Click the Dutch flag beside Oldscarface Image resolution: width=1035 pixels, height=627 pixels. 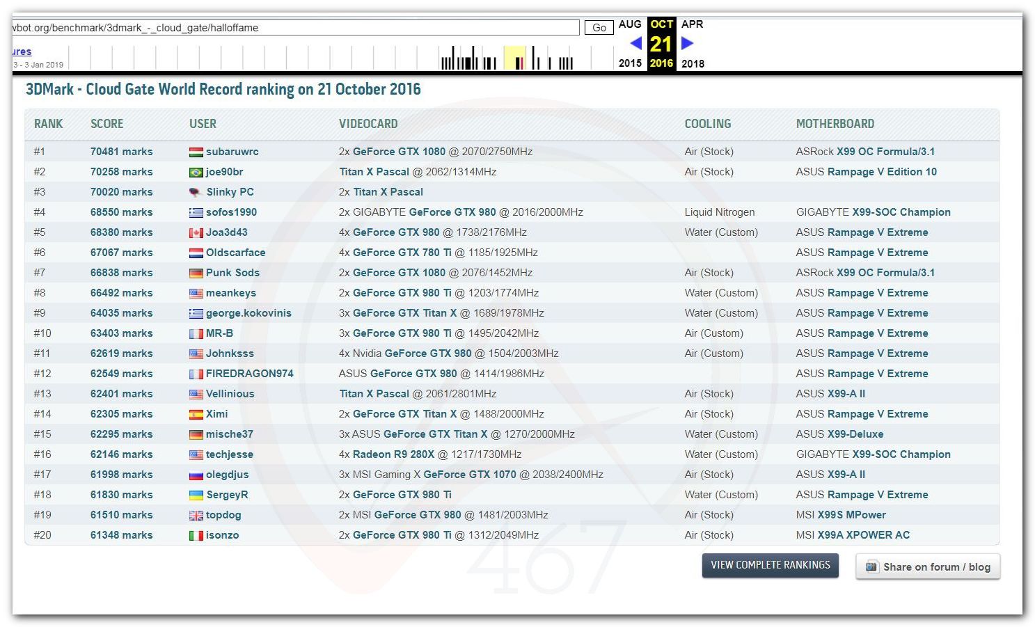[x=196, y=253]
